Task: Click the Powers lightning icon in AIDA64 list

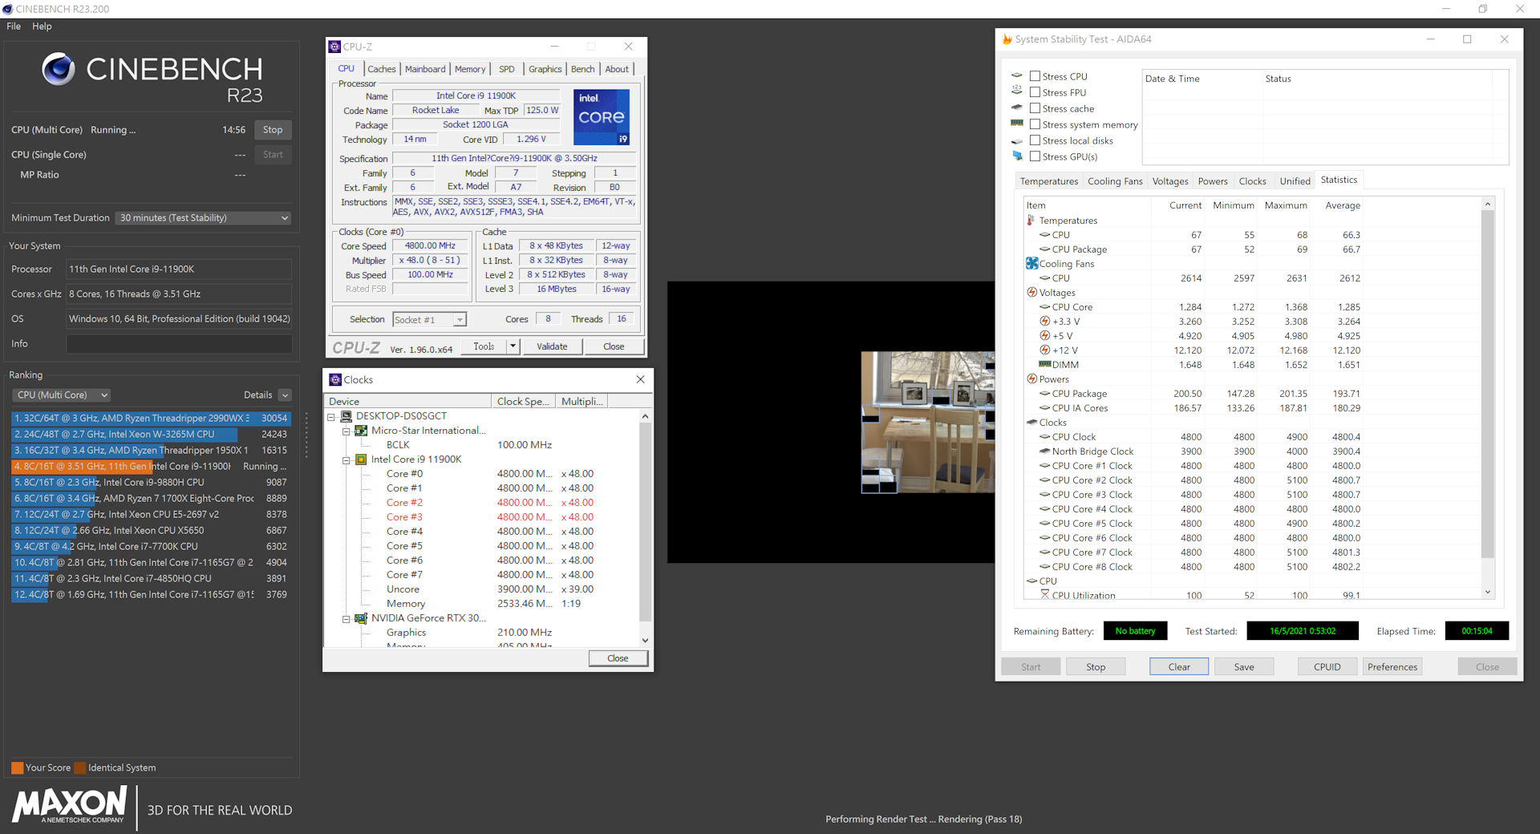Action: point(1032,379)
